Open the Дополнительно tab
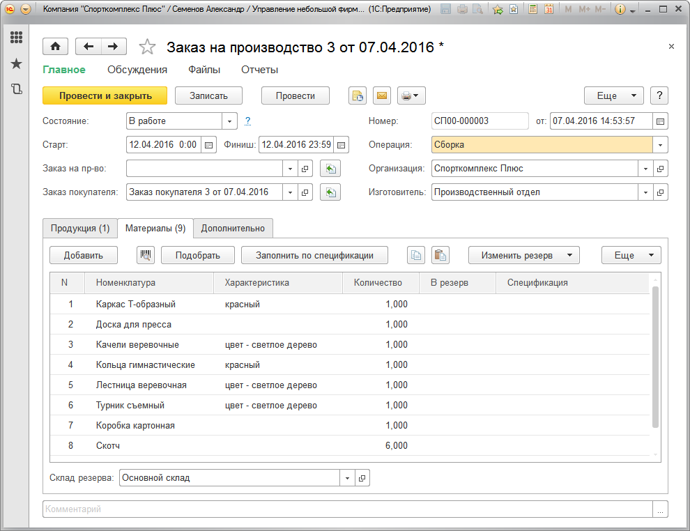 tap(233, 228)
